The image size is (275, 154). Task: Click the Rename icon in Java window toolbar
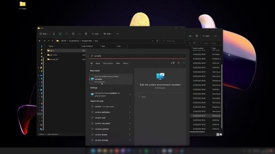point(73,34)
